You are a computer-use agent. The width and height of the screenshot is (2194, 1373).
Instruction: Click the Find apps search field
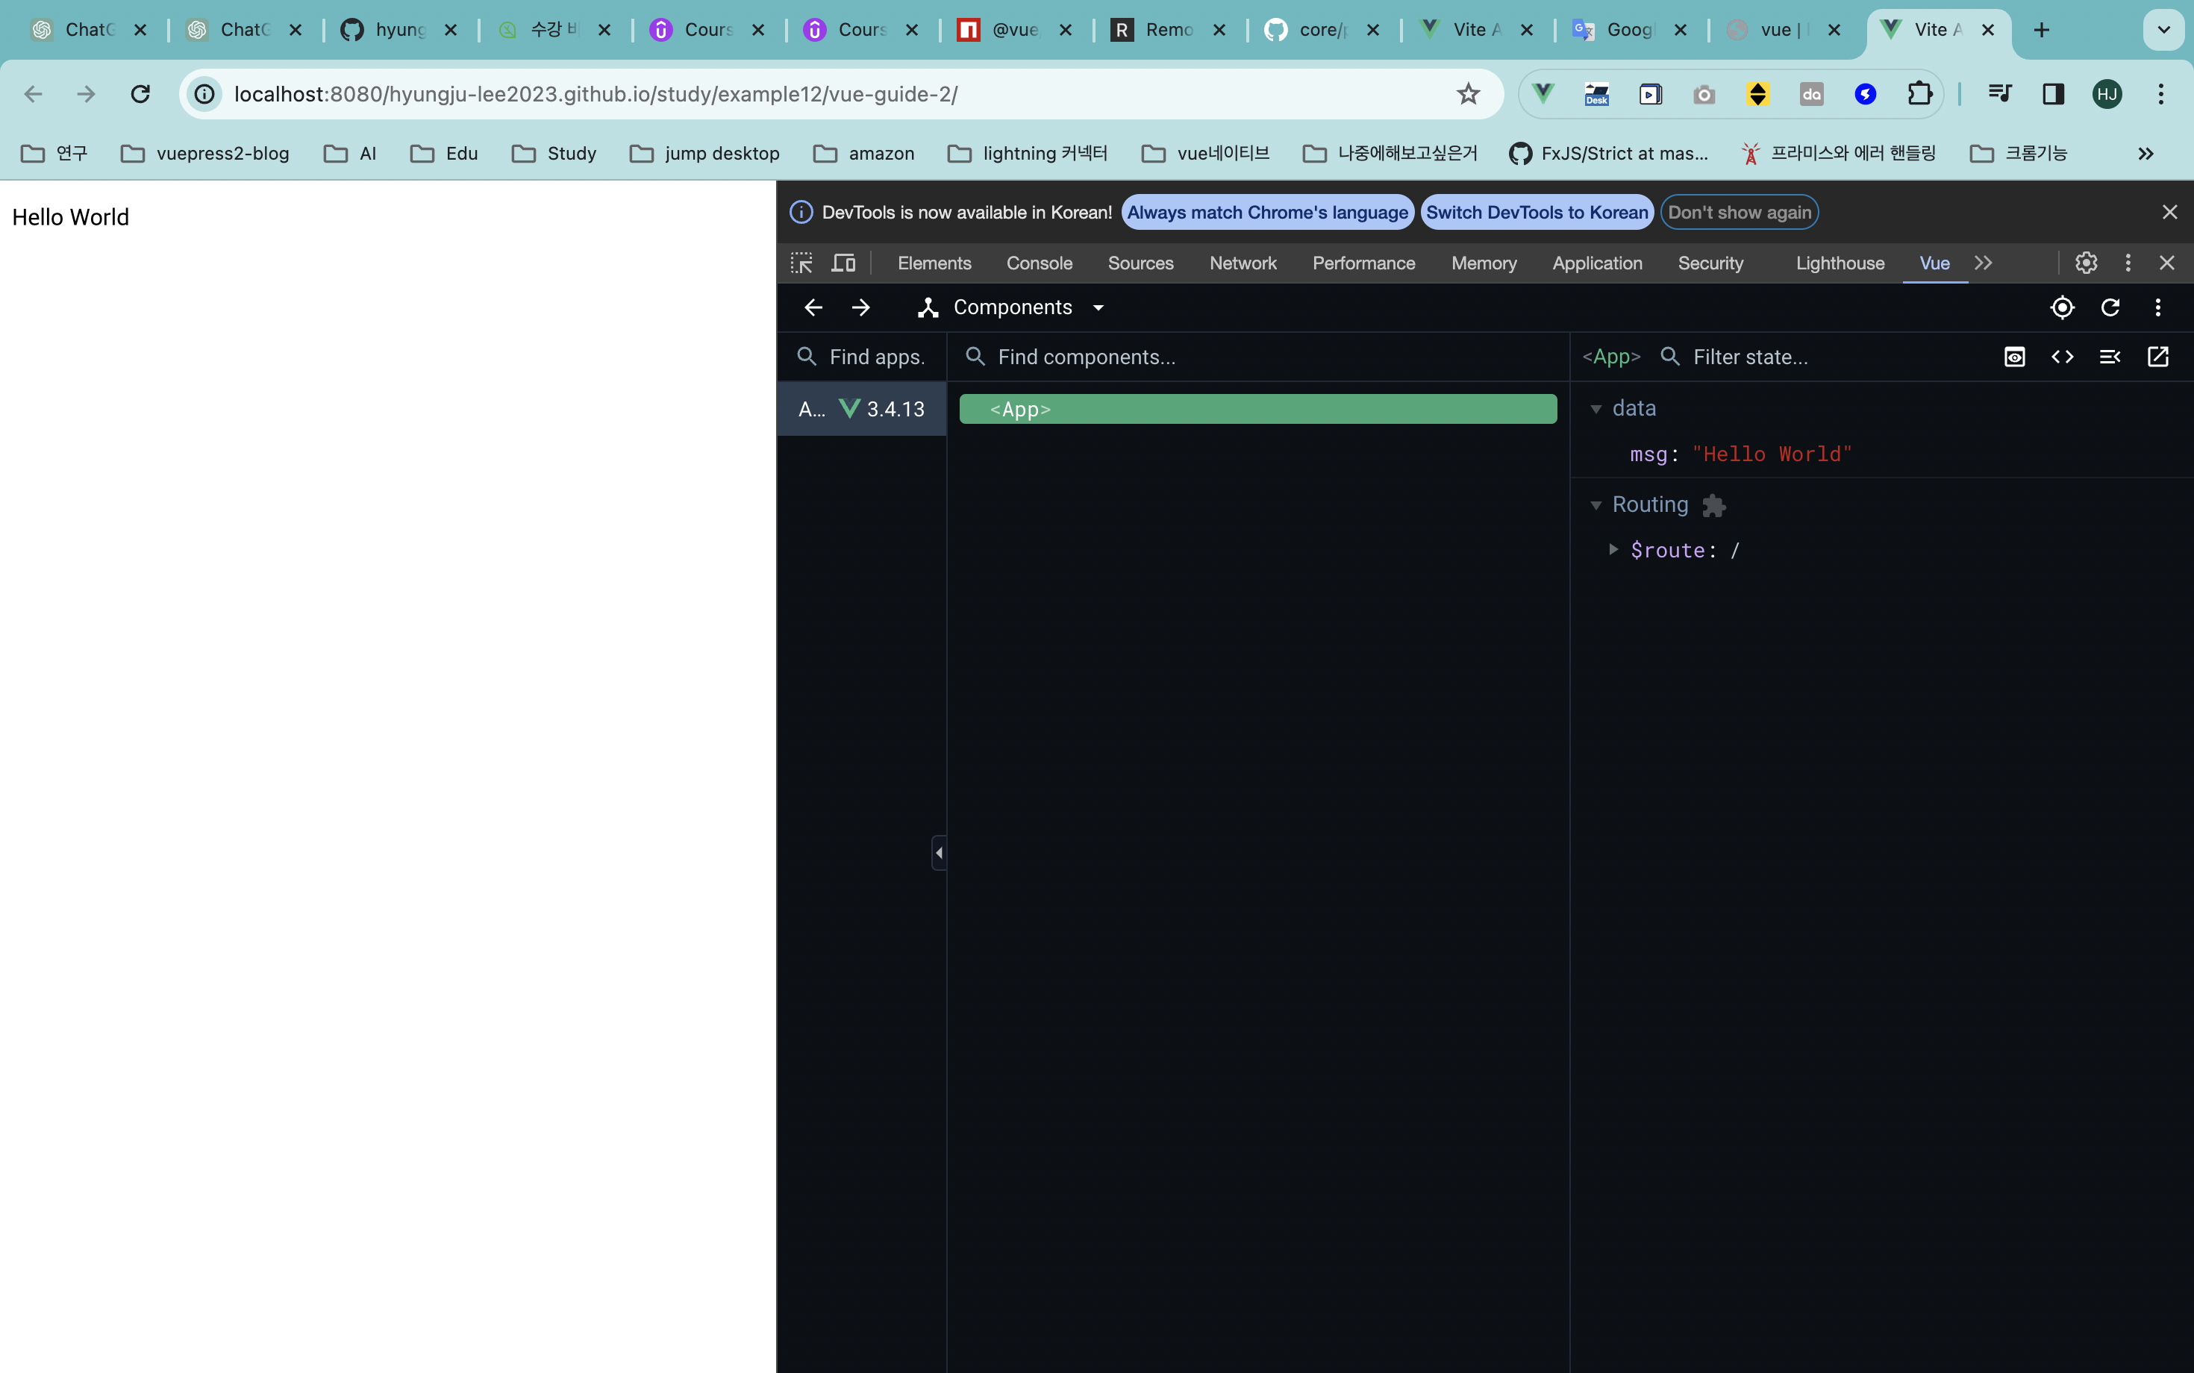[861, 357]
